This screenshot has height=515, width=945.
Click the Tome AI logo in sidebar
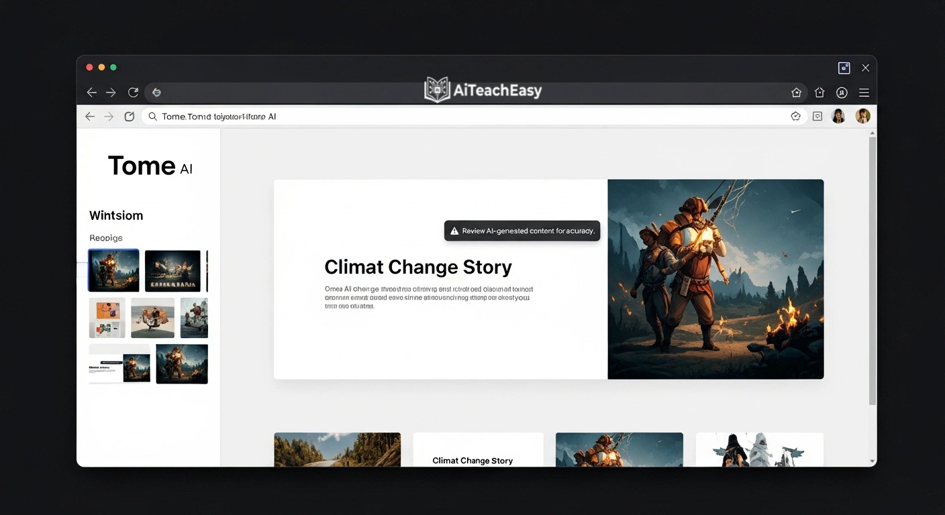(150, 166)
